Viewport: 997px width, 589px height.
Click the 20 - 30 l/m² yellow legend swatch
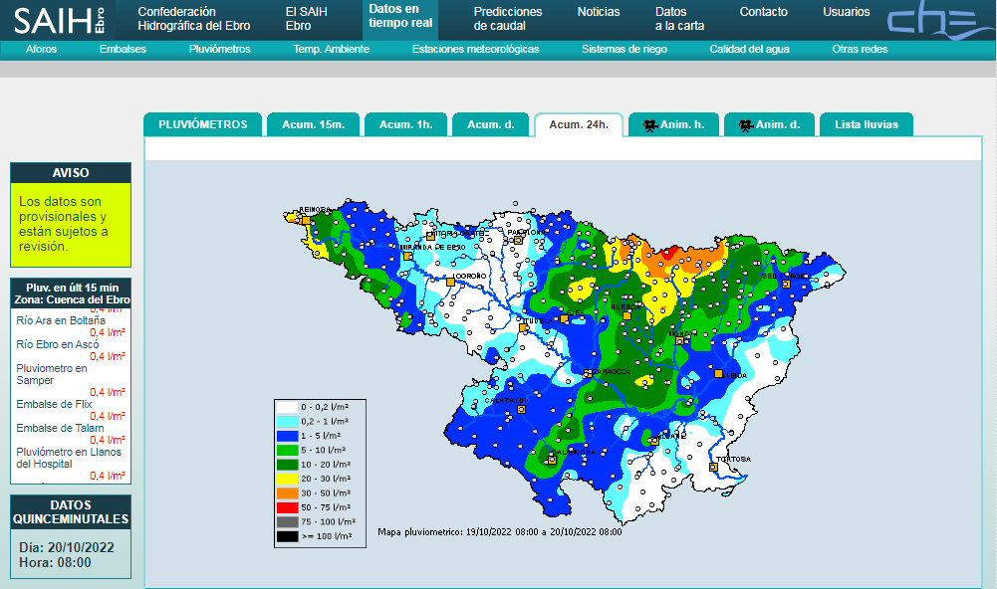coord(288,480)
